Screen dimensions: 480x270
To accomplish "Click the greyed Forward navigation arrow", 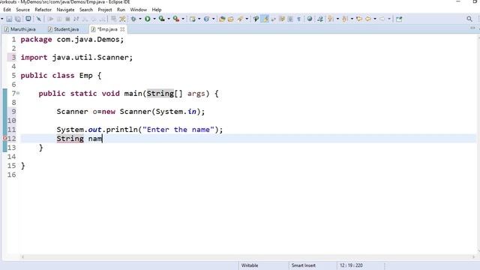I will pos(382,19).
